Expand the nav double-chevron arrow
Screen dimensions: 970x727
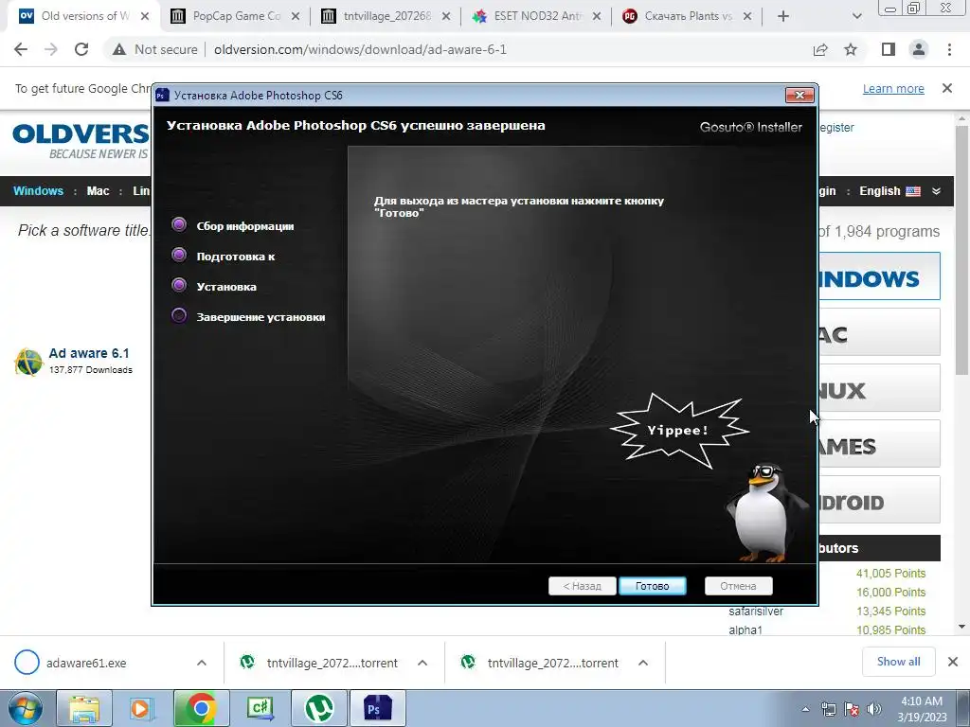point(937,191)
